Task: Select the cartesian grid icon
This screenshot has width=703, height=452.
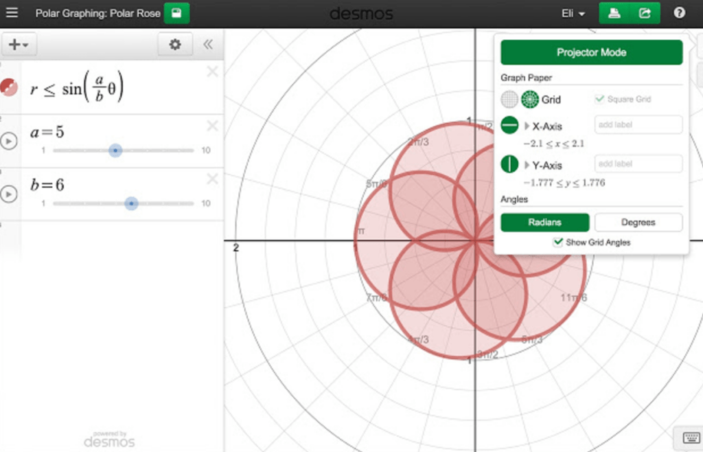Action: click(x=509, y=100)
